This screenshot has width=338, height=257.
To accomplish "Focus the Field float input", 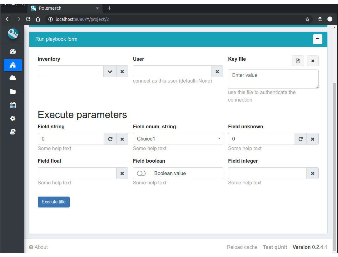I will (77, 173).
